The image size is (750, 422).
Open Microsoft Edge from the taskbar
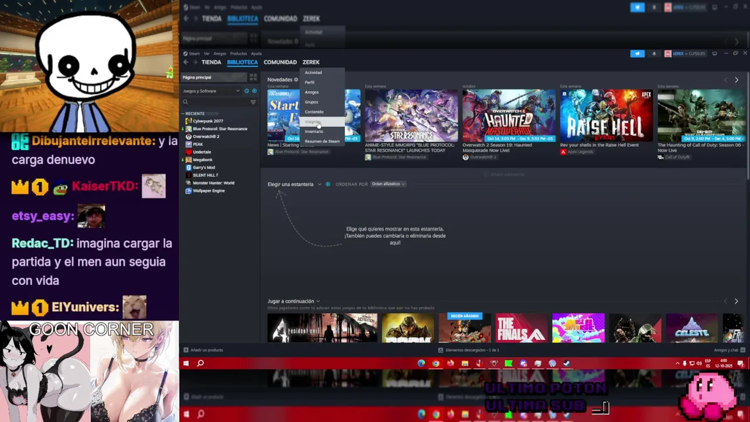point(421,363)
